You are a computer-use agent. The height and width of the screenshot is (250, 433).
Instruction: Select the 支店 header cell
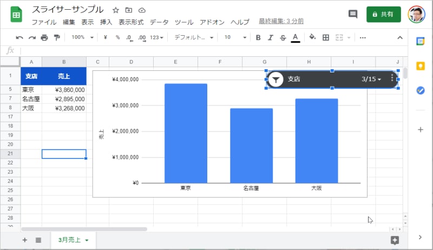tap(31, 76)
